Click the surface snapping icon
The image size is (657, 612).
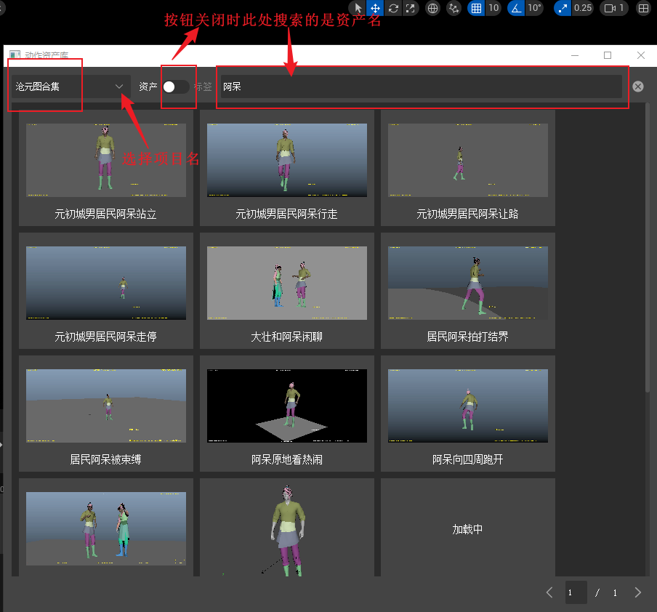tap(454, 8)
